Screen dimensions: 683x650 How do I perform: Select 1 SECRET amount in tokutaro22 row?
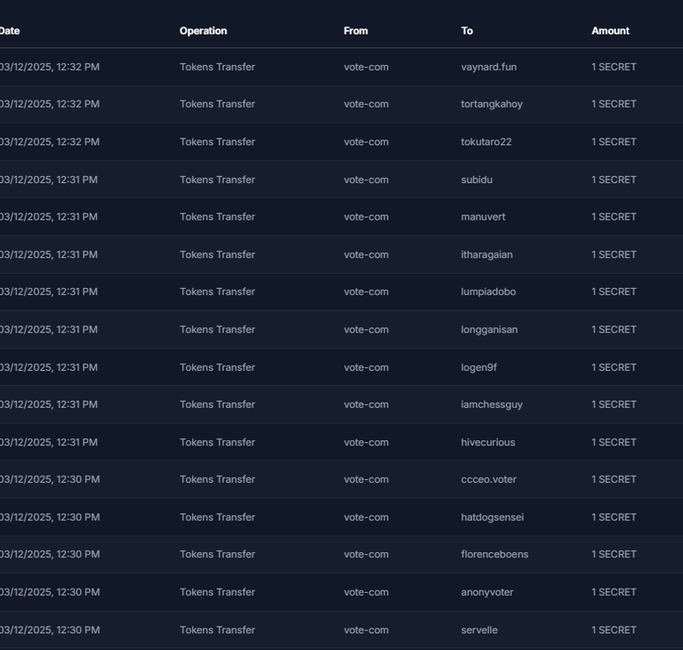pos(614,142)
